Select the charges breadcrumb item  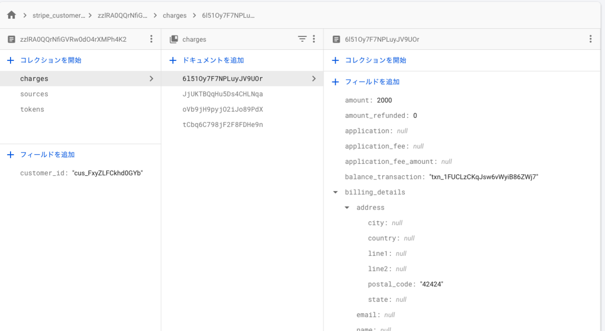[x=174, y=15]
